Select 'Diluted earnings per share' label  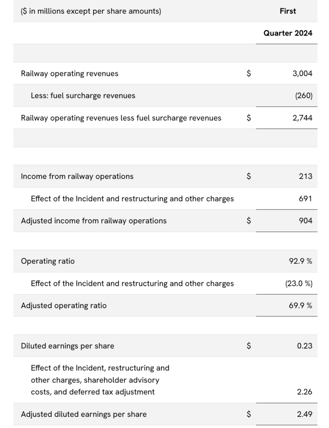pyautogui.click(x=68, y=346)
